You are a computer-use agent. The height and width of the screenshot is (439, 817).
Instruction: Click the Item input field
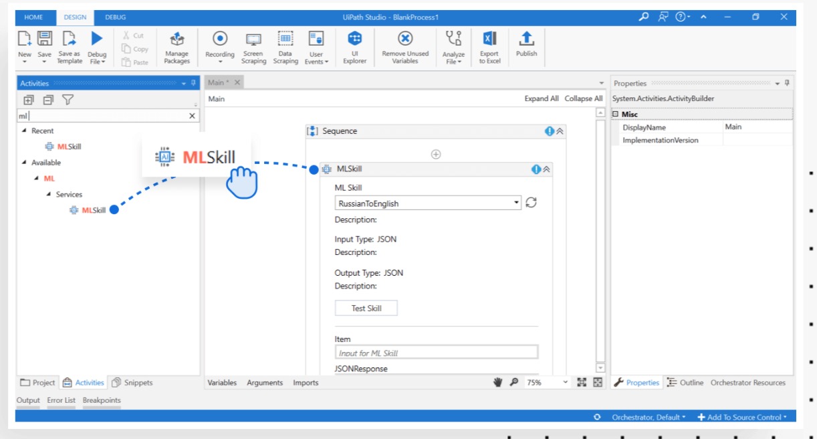(x=437, y=353)
